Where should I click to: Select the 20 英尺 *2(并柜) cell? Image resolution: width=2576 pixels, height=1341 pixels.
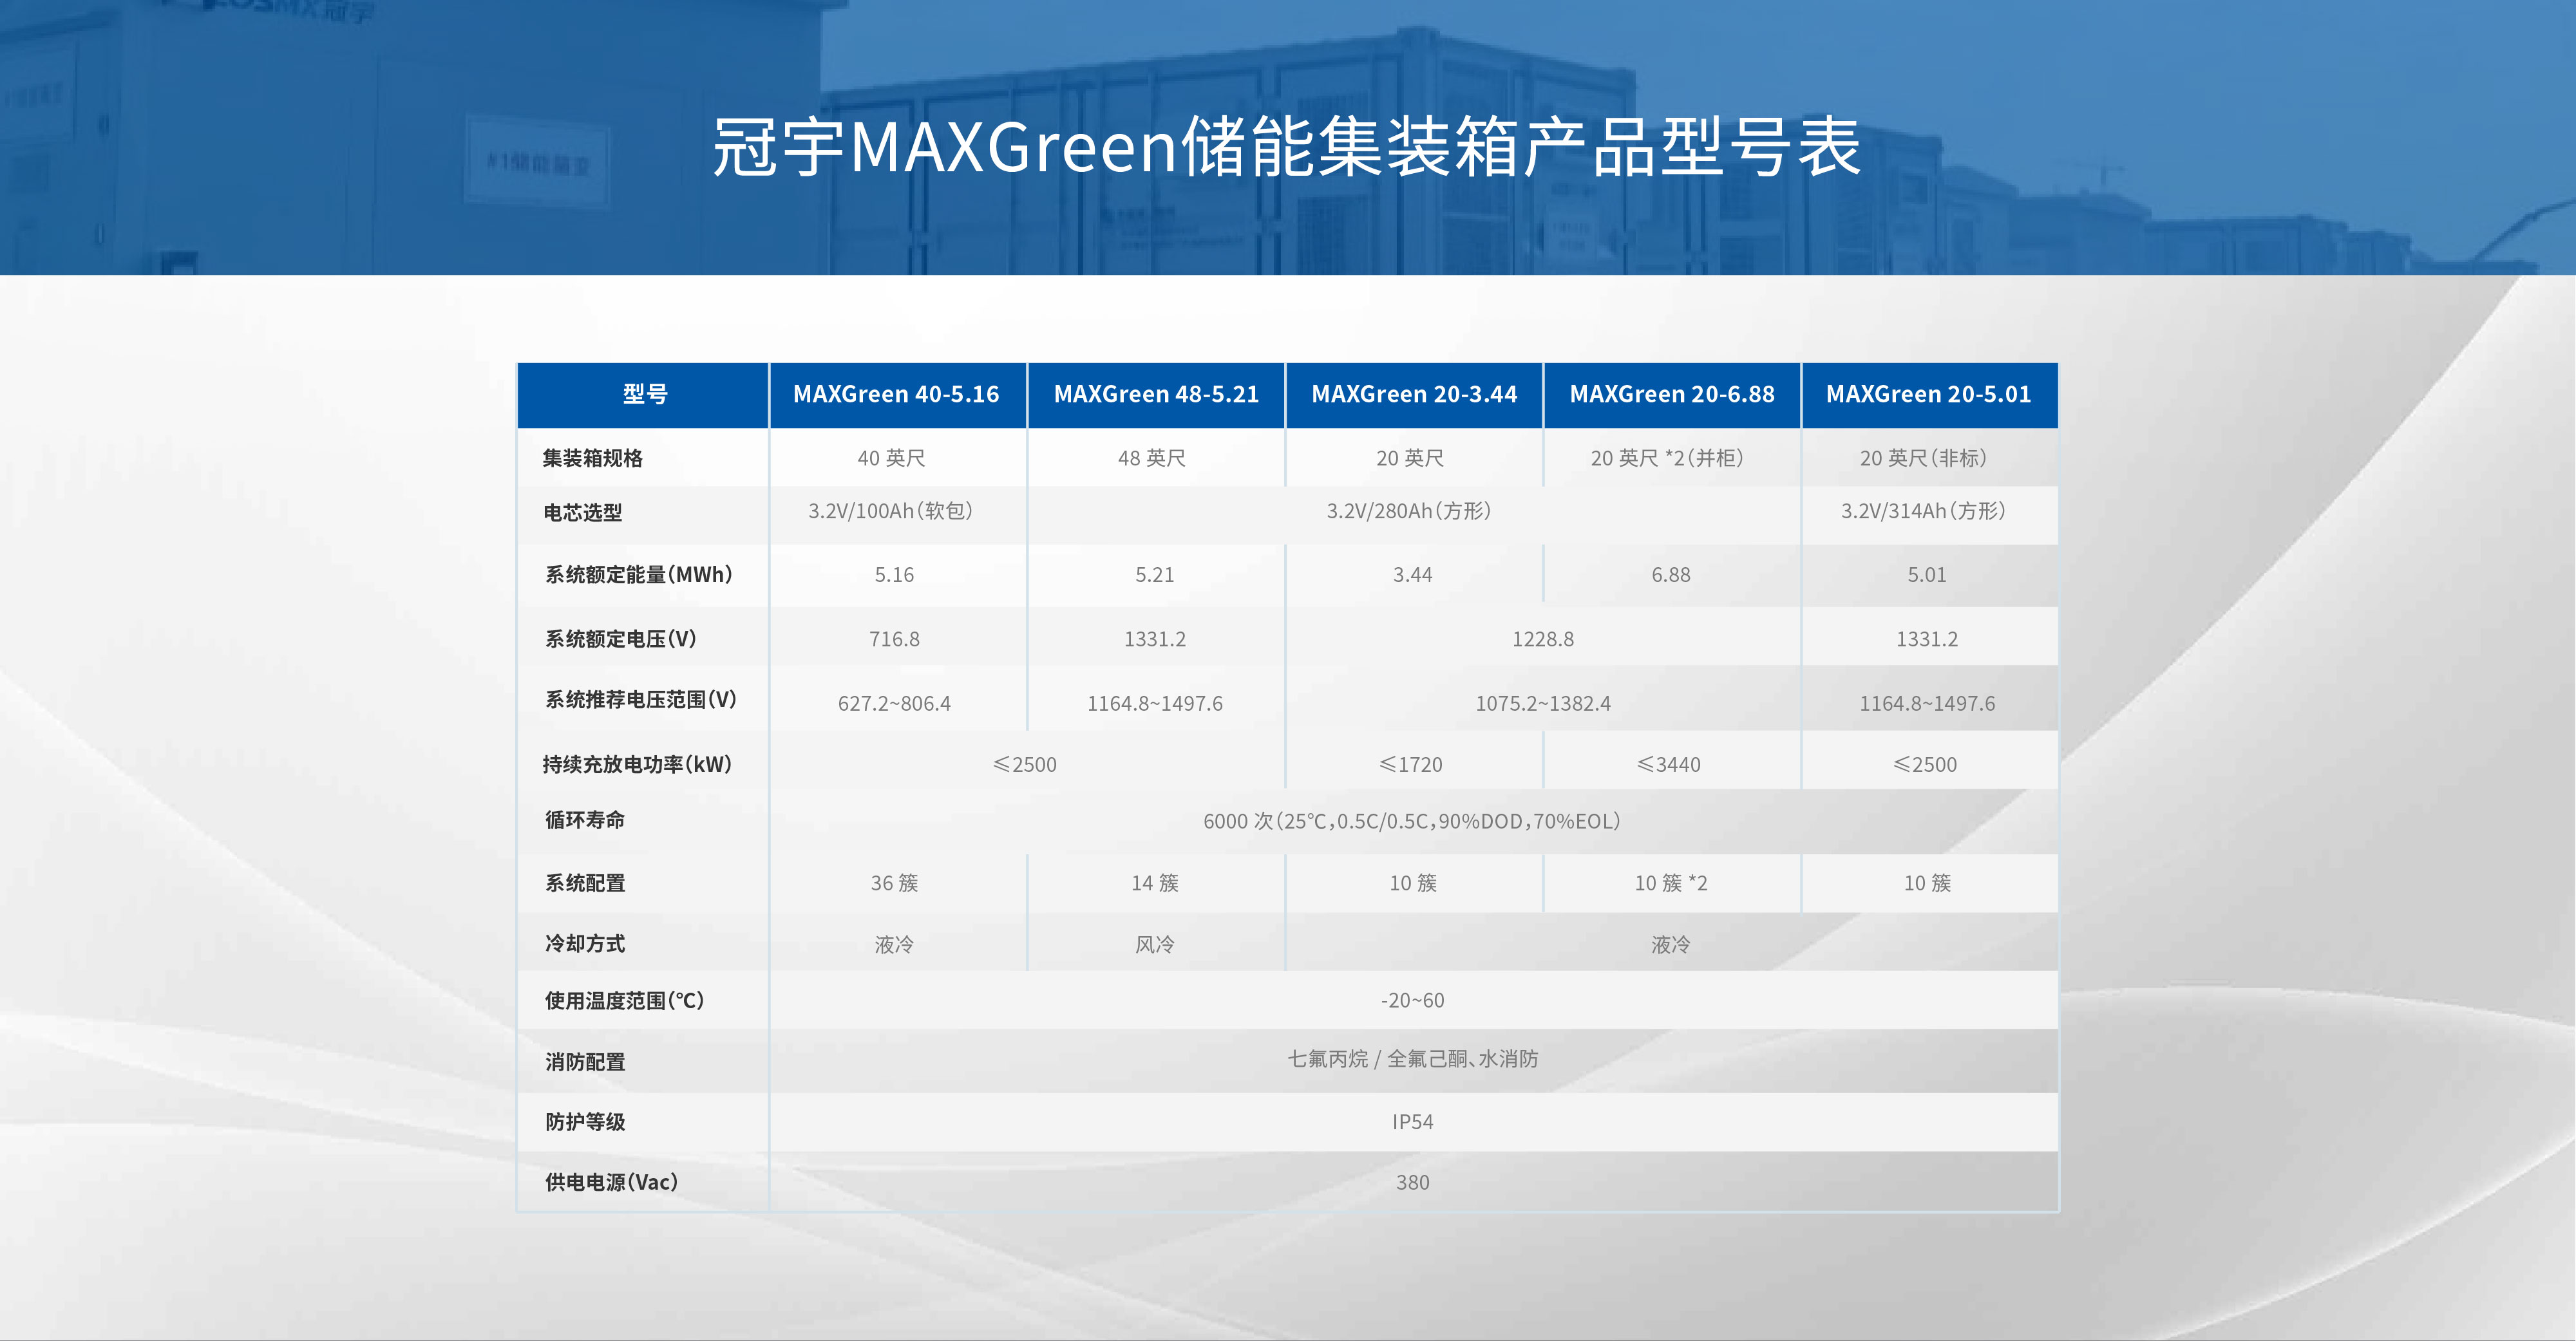(x=1667, y=458)
